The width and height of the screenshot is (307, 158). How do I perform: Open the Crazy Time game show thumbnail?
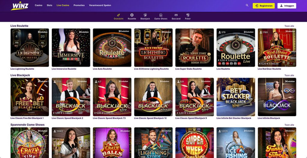30,143
